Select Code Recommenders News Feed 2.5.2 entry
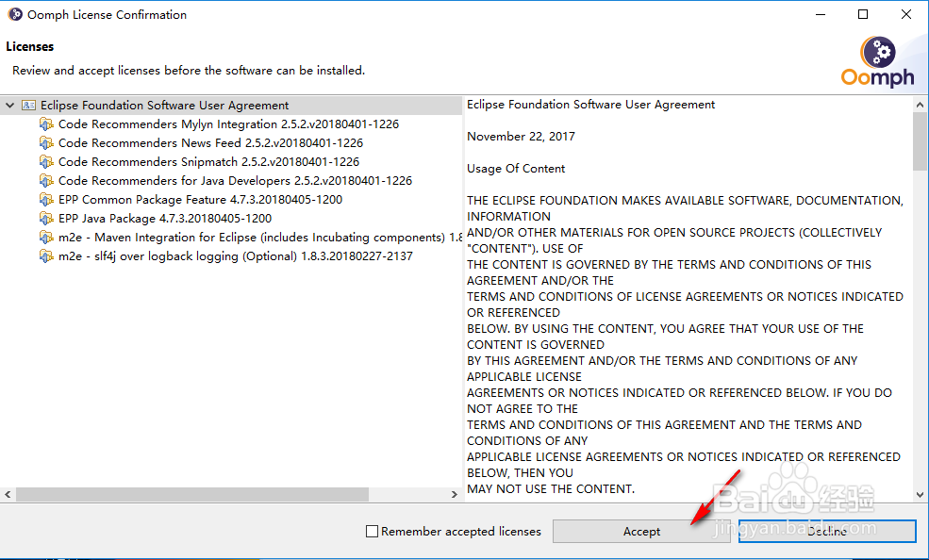The width and height of the screenshot is (929, 560). tap(211, 143)
